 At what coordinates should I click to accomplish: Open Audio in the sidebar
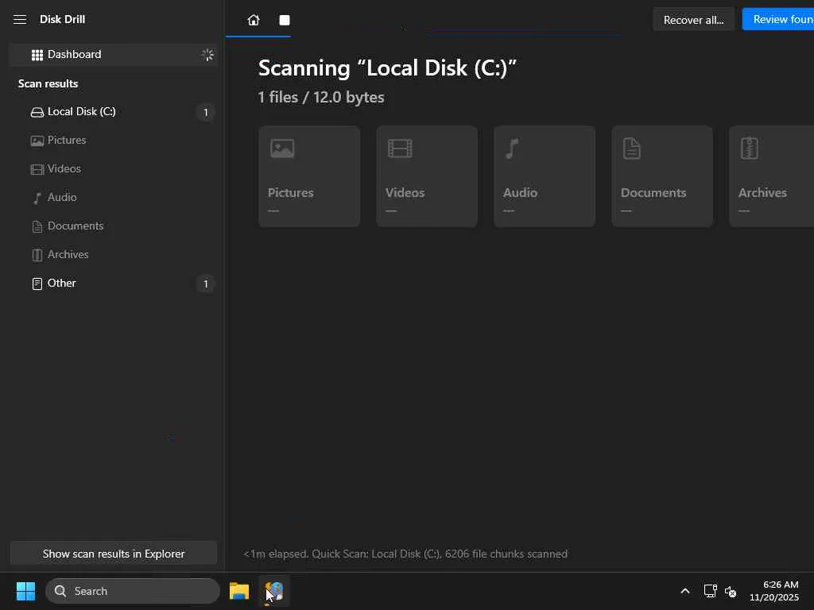(x=113, y=197)
